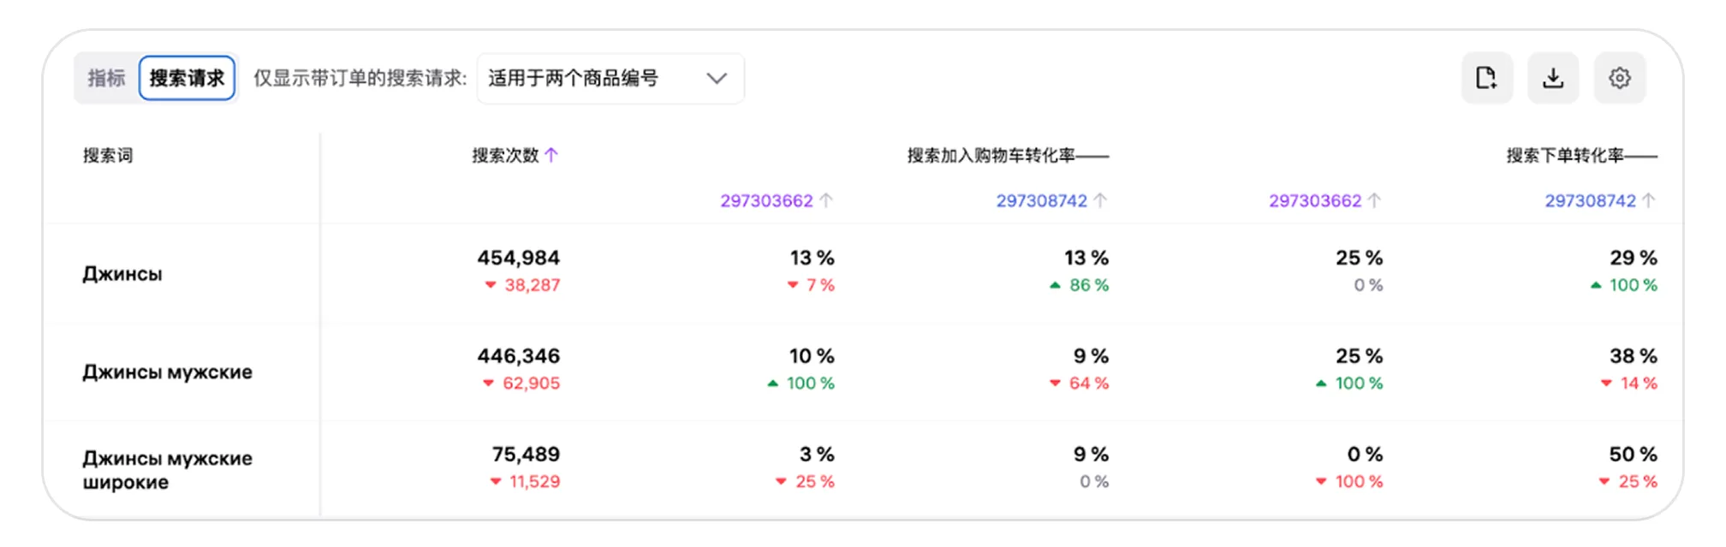
Task: Click the 446,346 search count value
Action: 518,356
